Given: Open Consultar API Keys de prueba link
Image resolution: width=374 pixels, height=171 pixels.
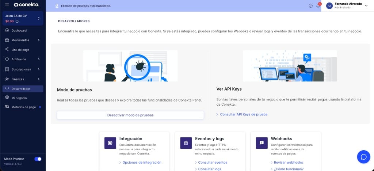Looking at the screenshot, I should coord(244,114).
